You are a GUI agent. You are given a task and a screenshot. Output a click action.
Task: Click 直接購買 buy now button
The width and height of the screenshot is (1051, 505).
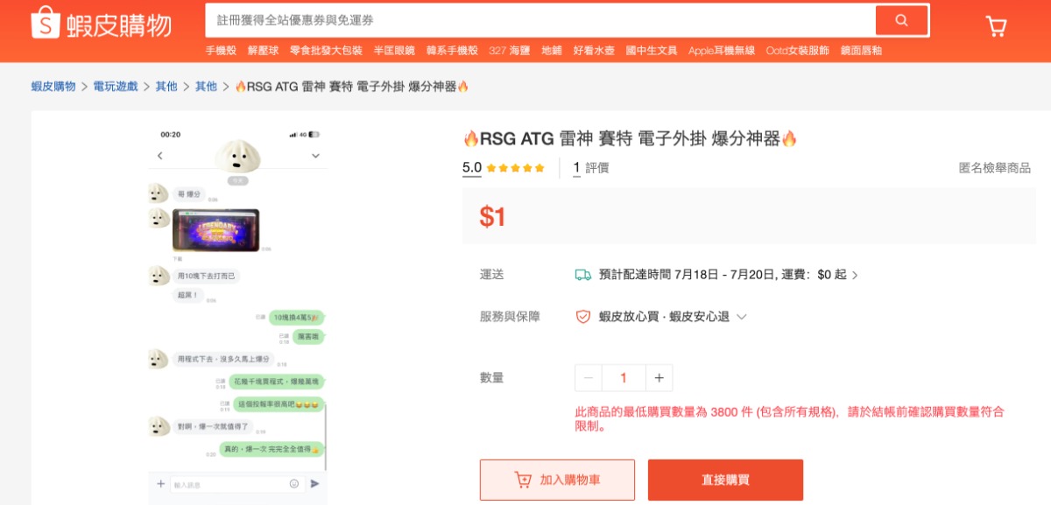click(725, 480)
